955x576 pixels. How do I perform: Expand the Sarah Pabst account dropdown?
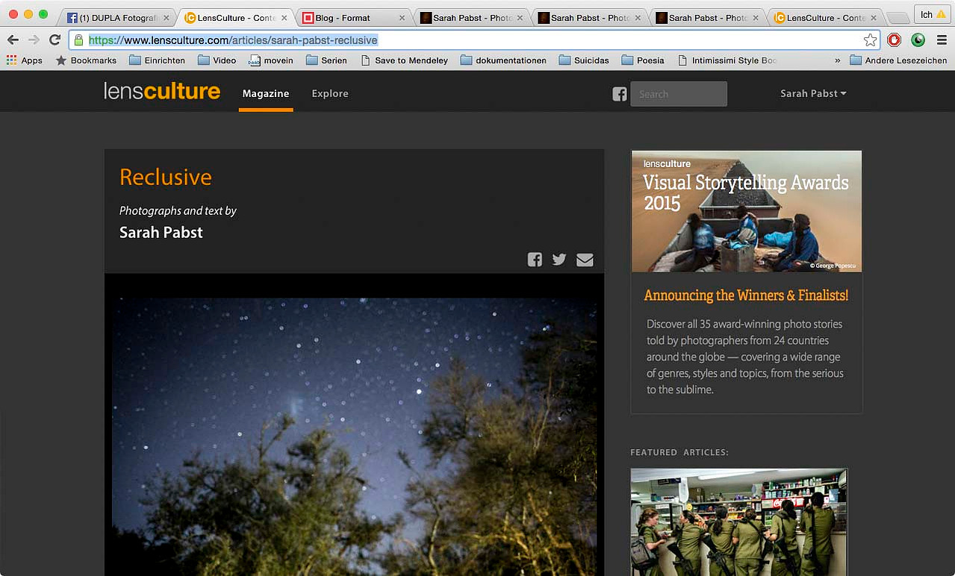pos(813,94)
